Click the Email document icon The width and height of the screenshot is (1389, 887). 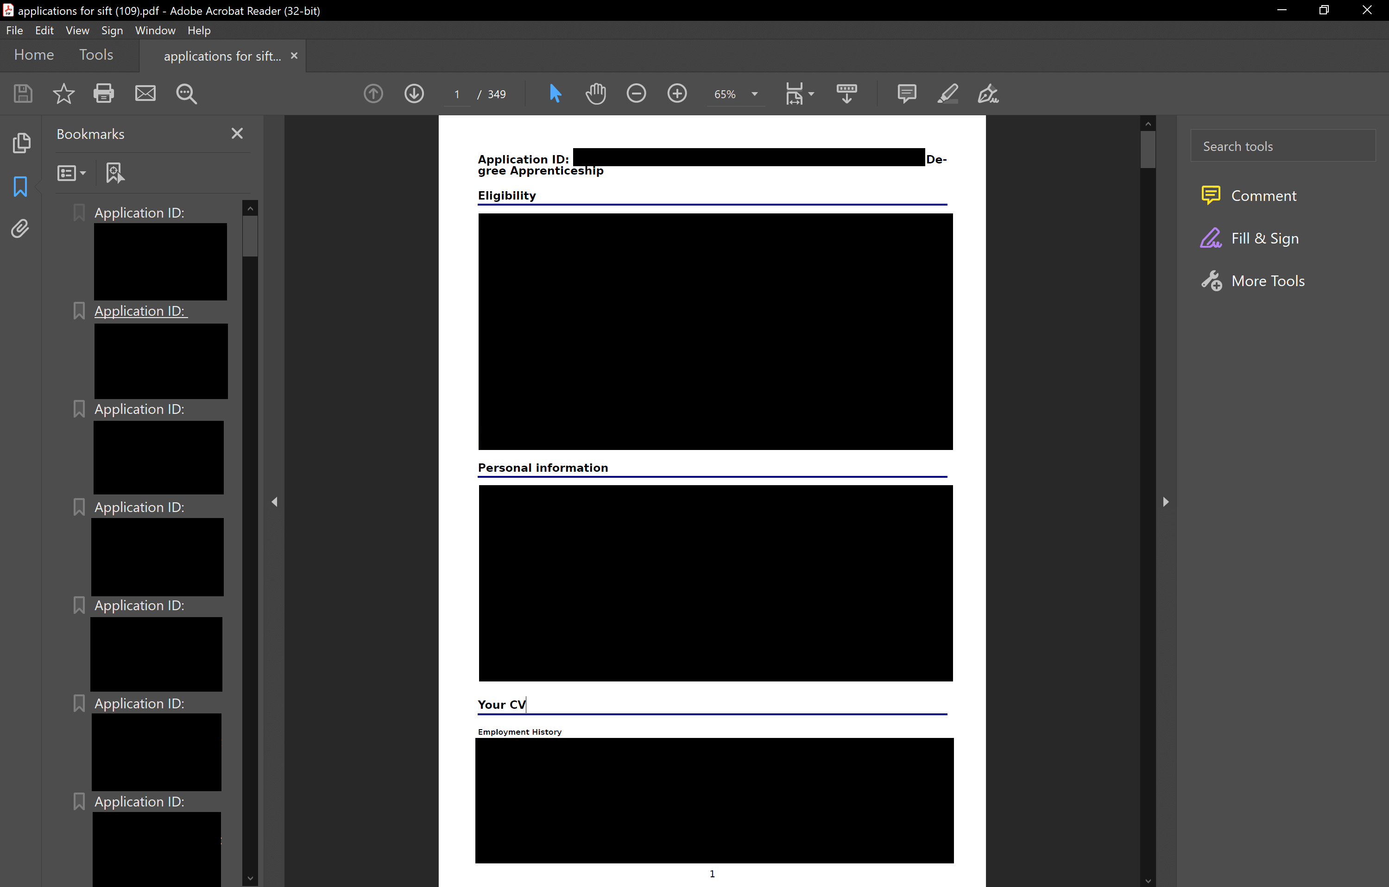pyautogui.click(x=145, y=94)
